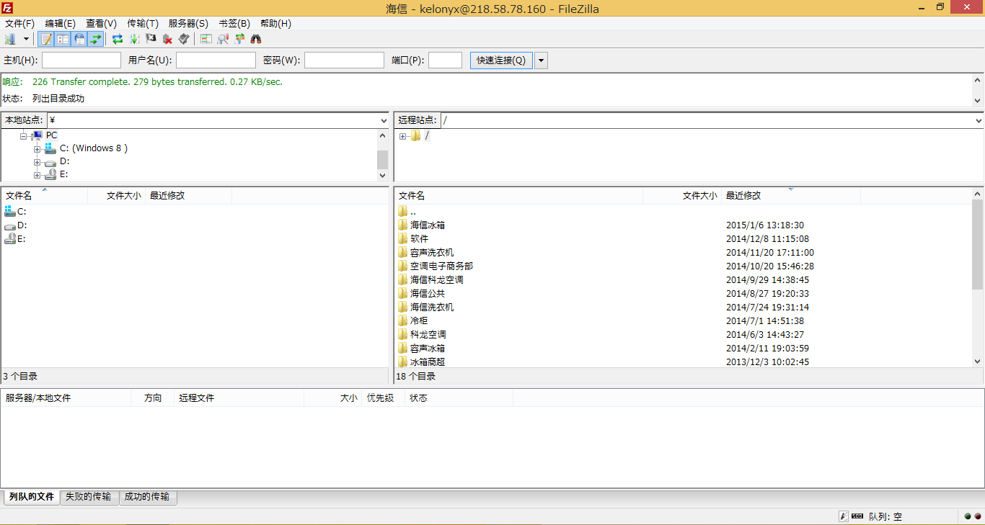985x525 pixels.
Task: Click the 密码(W) password field
Action: coord(344,60)
